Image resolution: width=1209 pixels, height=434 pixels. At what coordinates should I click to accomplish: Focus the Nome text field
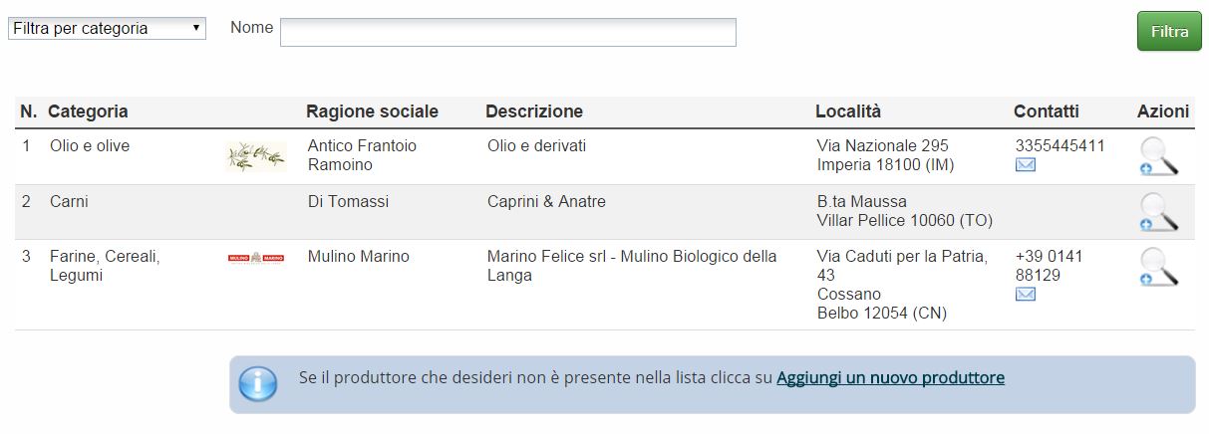(x=508, y=32)
